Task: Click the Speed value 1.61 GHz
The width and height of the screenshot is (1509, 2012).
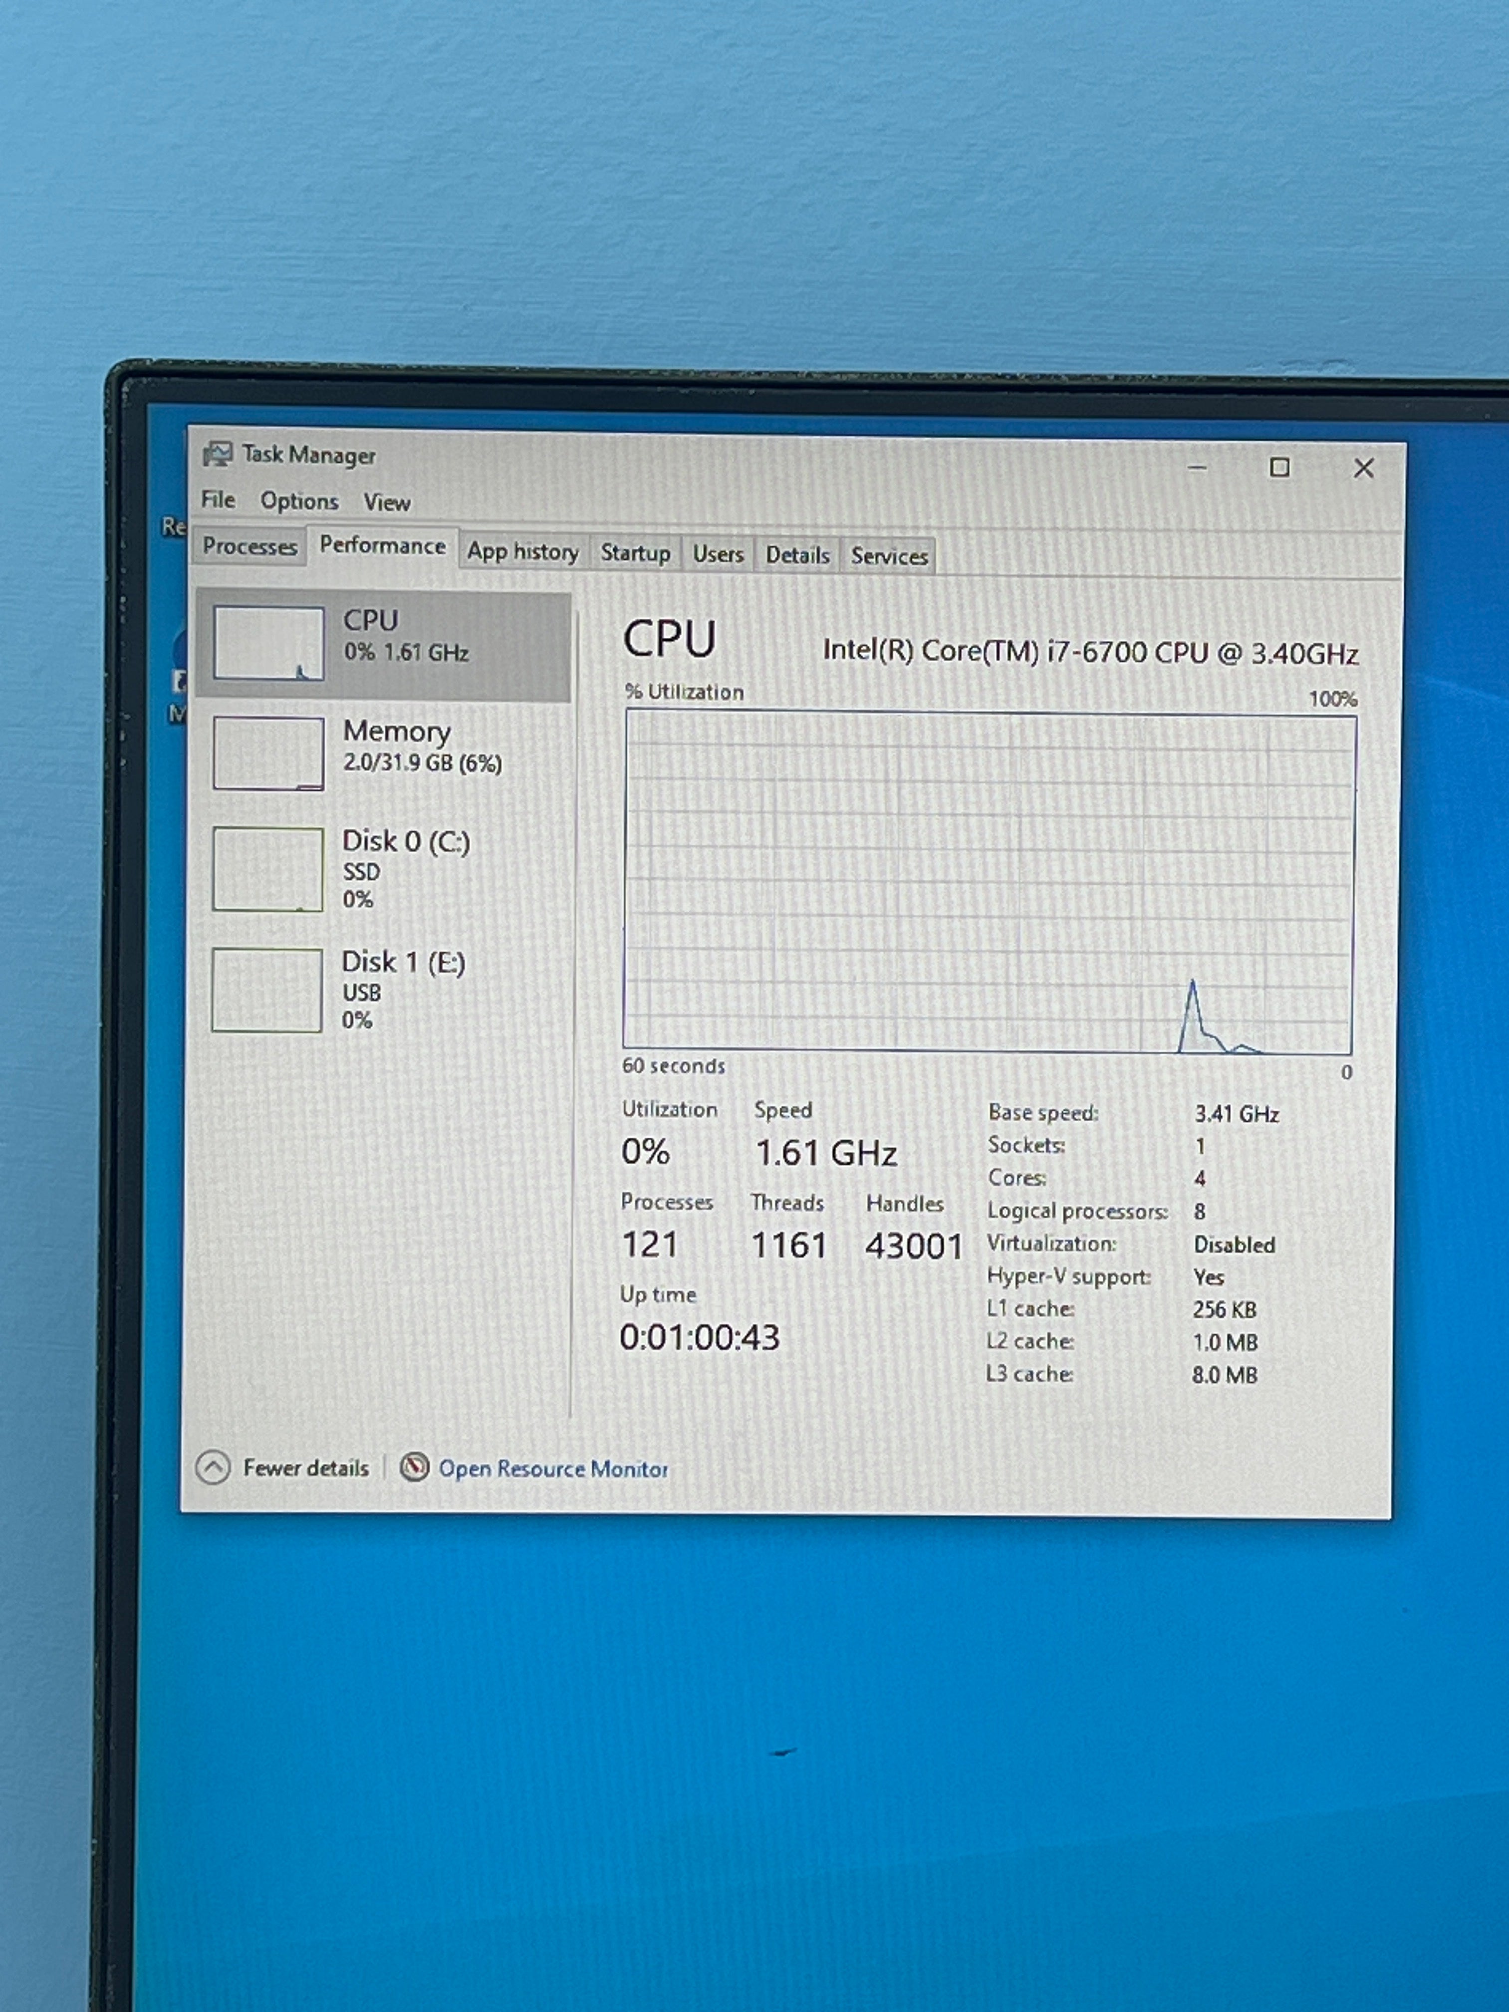Action: pos(826,1153)
